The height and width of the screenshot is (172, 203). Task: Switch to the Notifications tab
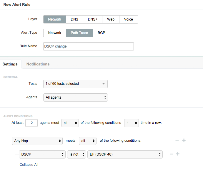pyautogui.click(x=38, y=64)
